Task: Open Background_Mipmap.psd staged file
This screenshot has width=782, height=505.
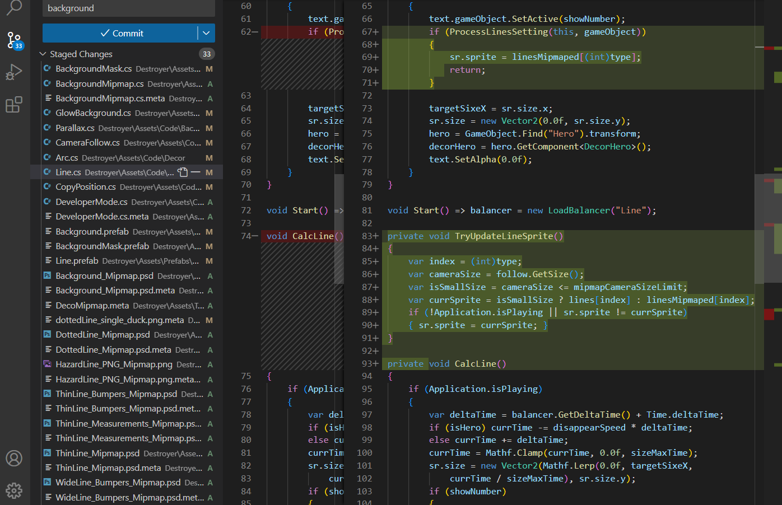Action: pyautogui.click(x=127, y=275)
